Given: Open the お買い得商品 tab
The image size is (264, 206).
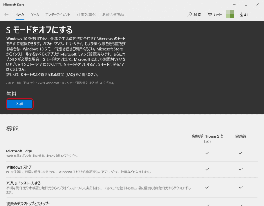Looking at the screenshot, I should coord(113,15).
